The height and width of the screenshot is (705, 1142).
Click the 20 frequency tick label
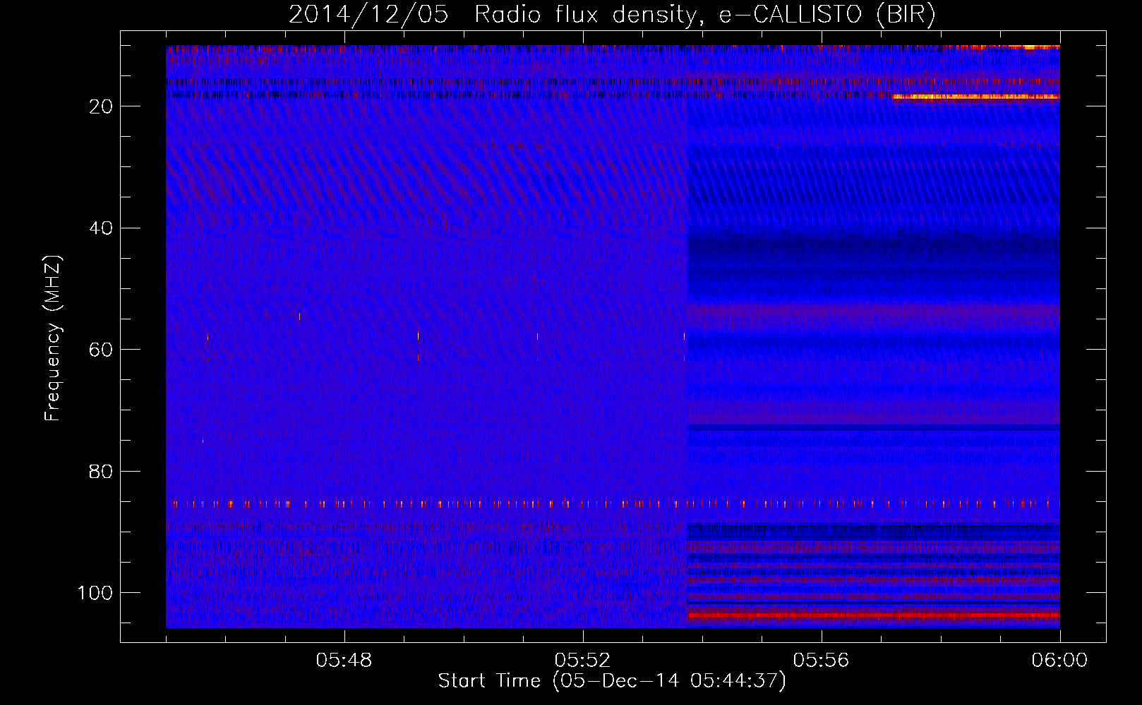click(x=102, y=106)
